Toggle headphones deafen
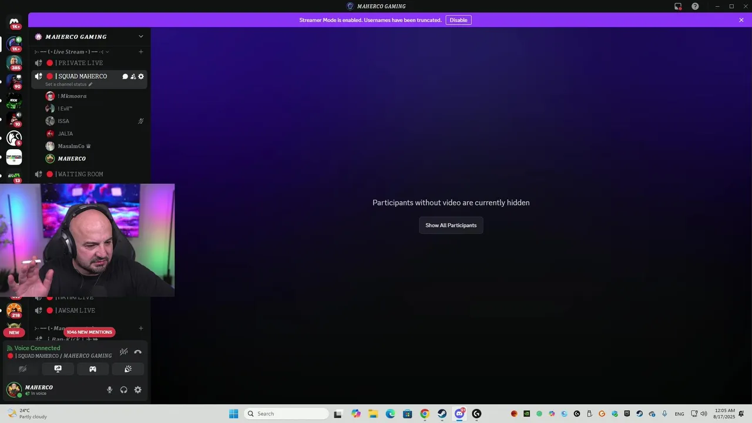Image resolution: width=752 pixels, height=423 pixels. click(x=123, y=390)
